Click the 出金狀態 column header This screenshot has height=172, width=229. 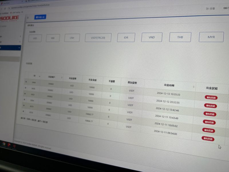pyautogui.click(x=212, y=88)
